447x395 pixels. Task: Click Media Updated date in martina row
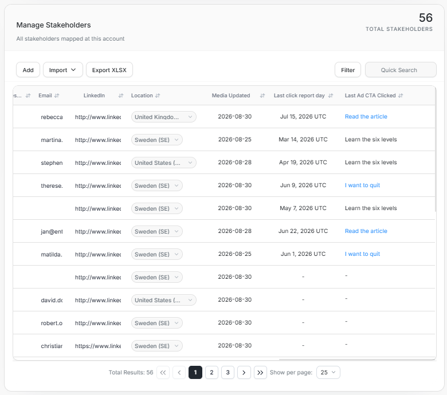(x=234, y=139)
